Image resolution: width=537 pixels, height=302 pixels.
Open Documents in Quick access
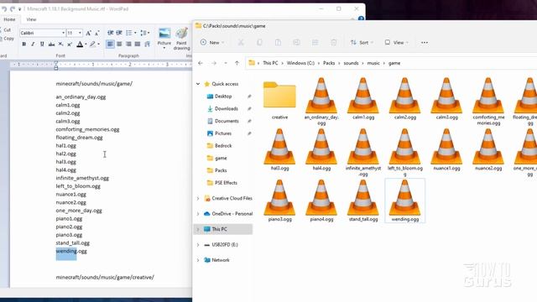coord(224,121)
